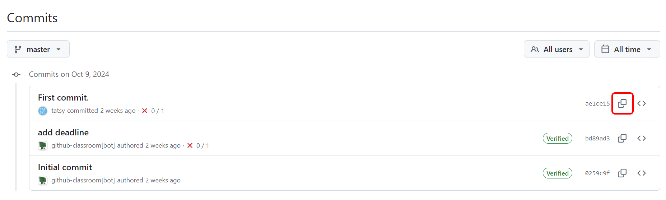Click red X status on add deadline
The height and width of the screenshot is (200, 666).
pos(190,145)
